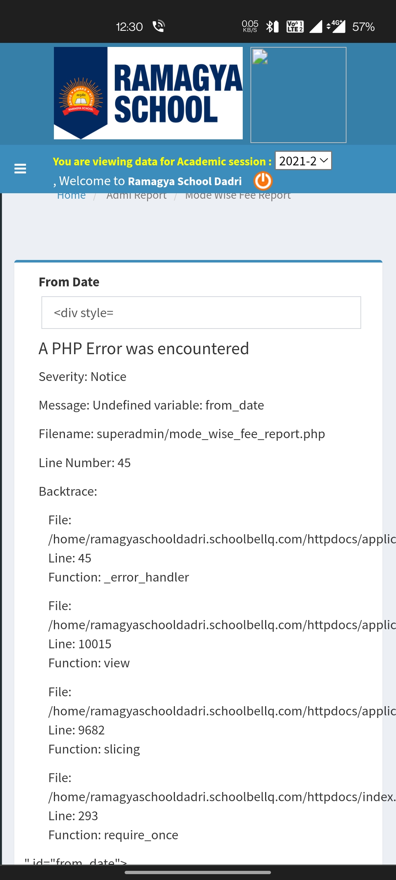Open the Academic session 2021-2 dropdown
This screenshot has height=880, width=396.
[x=303, y=161]
